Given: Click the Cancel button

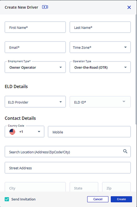Looking at the screenshot, I should pyautogui.click(x=98, y=199).
